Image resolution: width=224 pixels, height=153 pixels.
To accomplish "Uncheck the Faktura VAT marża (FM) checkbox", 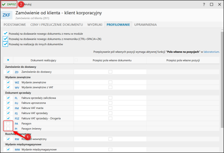I will (8, 109).
